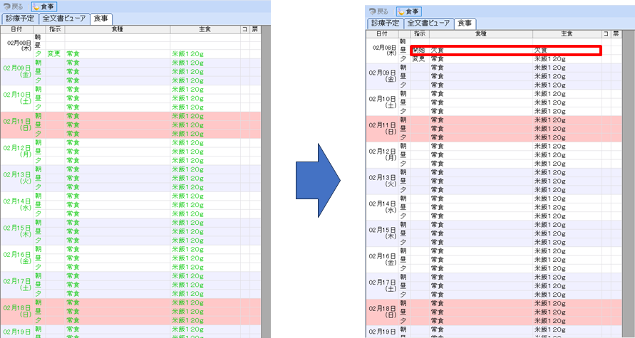This screenshot has height=338, width=635.
Task: Select 食事 tab in left window
Action: (100, 19)
